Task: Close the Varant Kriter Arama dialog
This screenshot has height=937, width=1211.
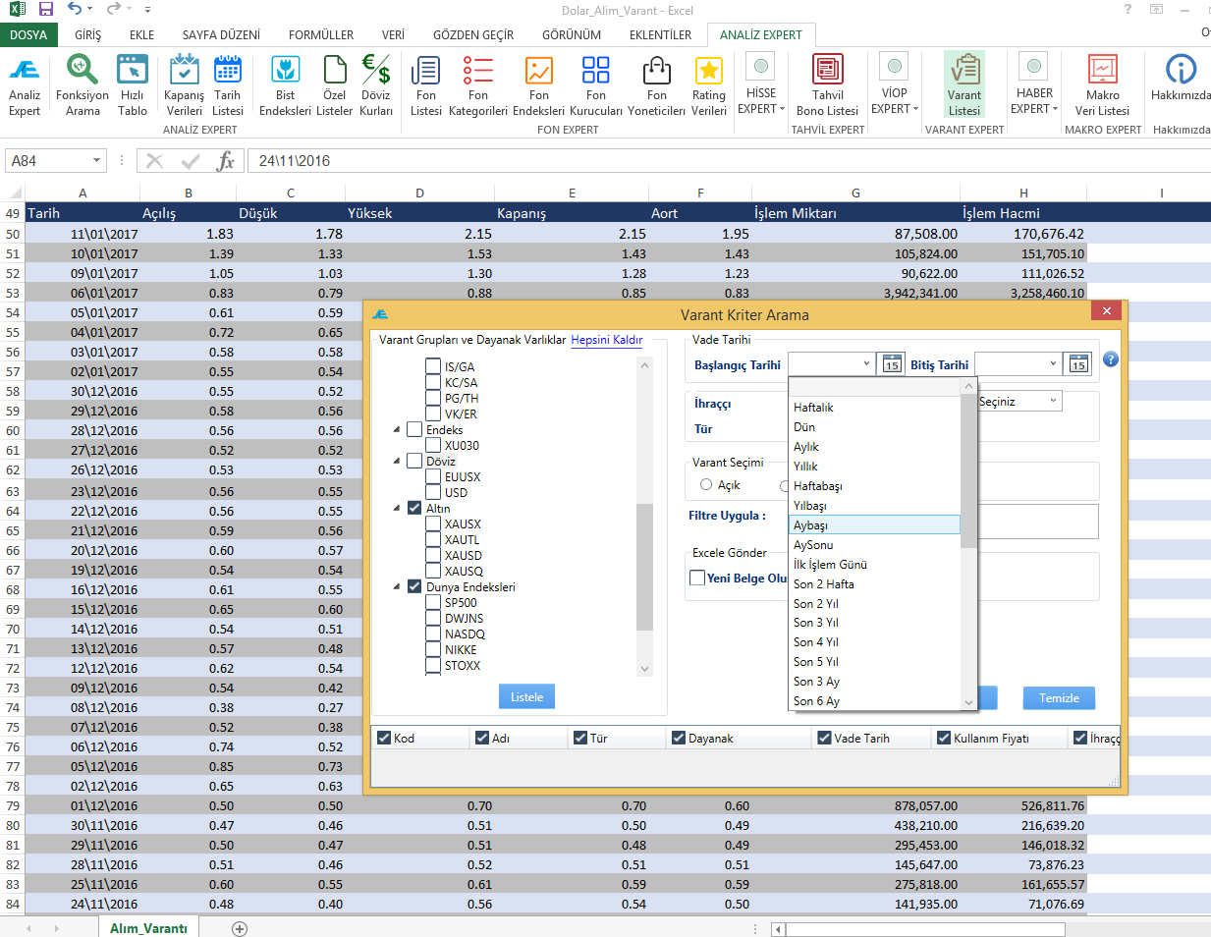Action: pyautogui.click(x=1106, y=311)
